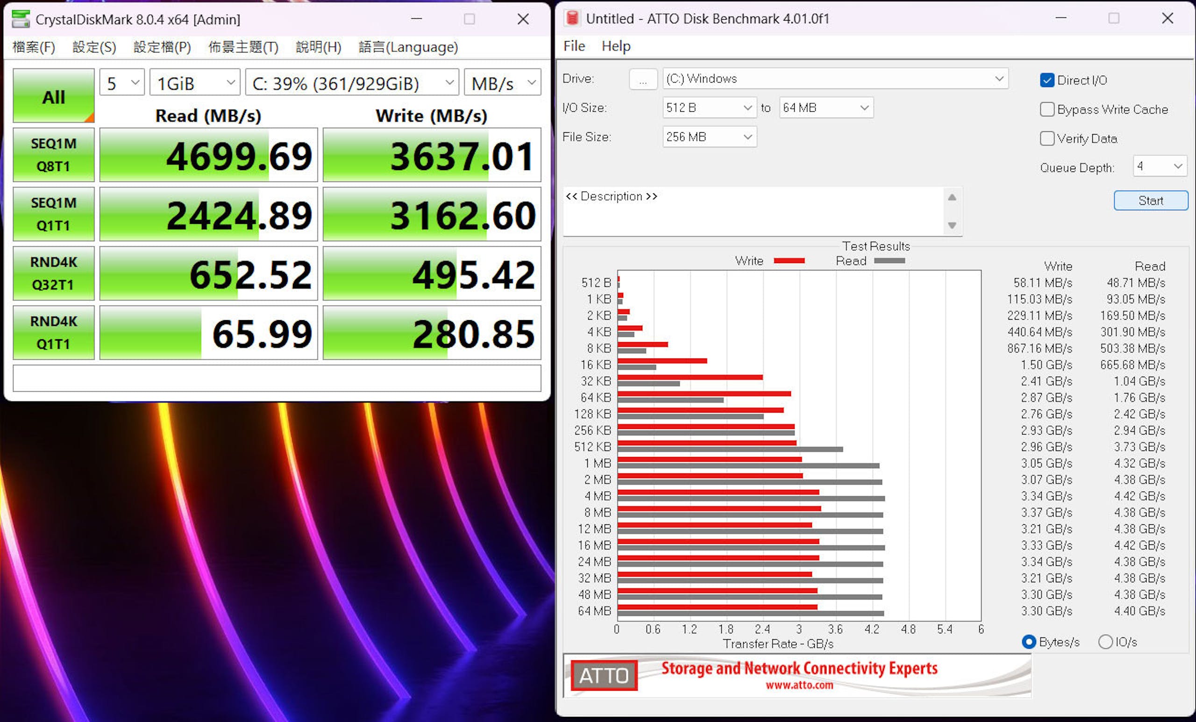
Task: Minimize the CrystalDiskMark window
Action: [416, 19]
